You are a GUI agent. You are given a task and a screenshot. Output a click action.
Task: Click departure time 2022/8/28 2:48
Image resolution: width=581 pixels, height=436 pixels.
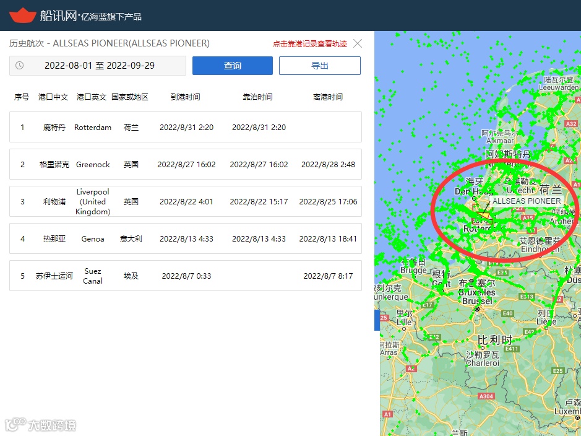328,165
